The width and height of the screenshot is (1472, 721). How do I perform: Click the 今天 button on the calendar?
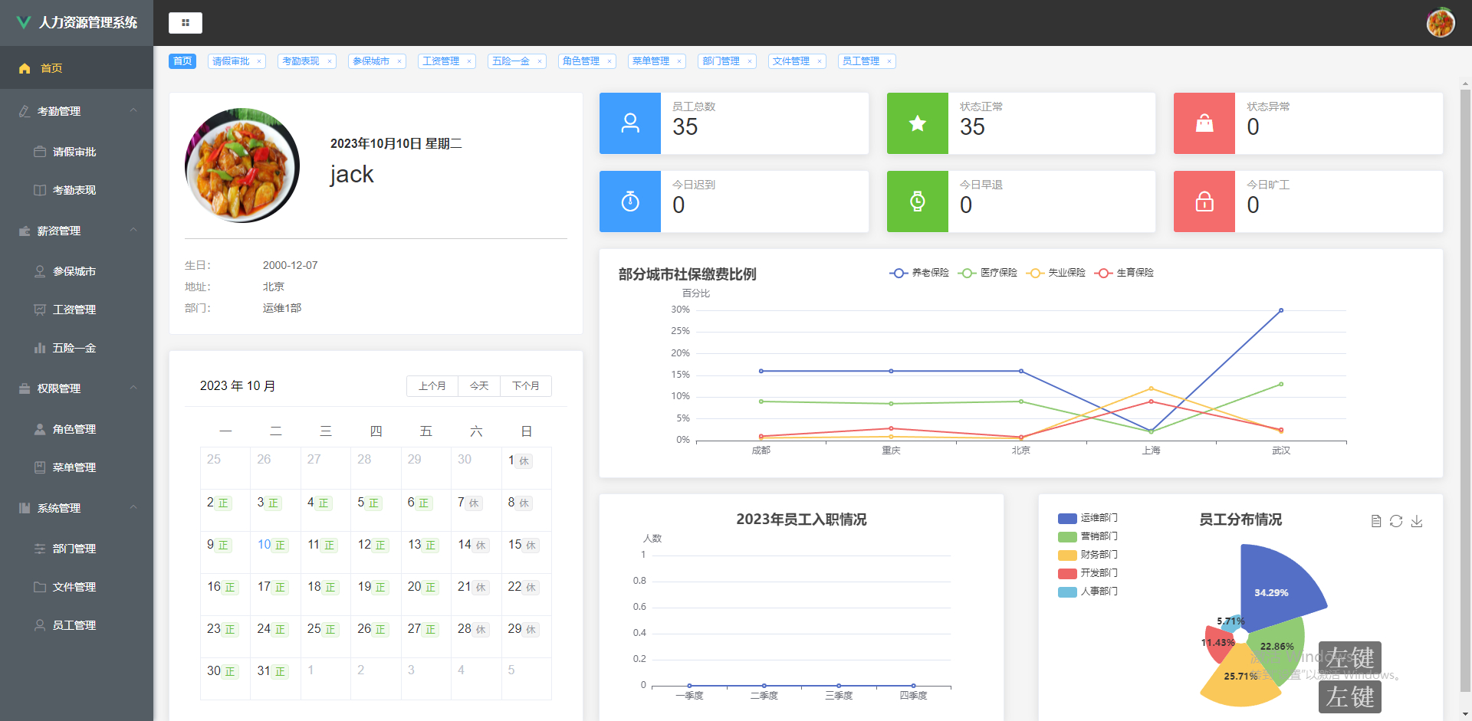coord(478,385)
